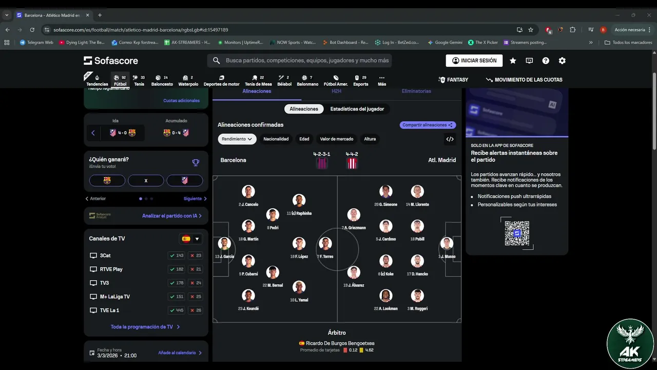Image resolution: width=657 pixels, height=370 pixels.
Task: Open the embed code icon for lineups
Action: [450, 139]
